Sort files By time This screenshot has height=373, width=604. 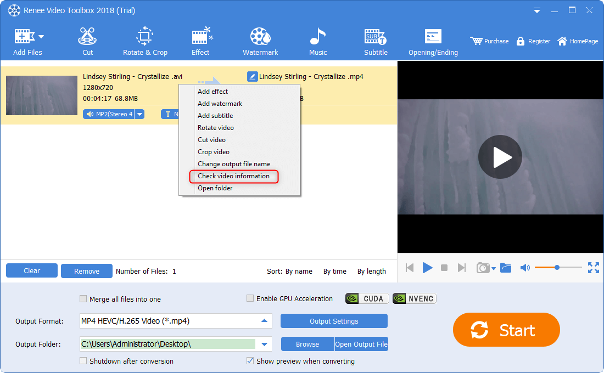[x=335, y=272]
